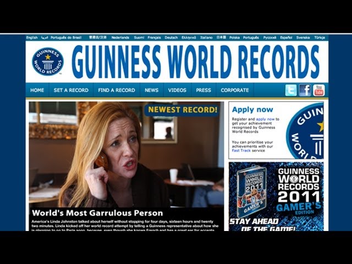
Task: Select the NEWS menu item
Action: coord(152,90)
